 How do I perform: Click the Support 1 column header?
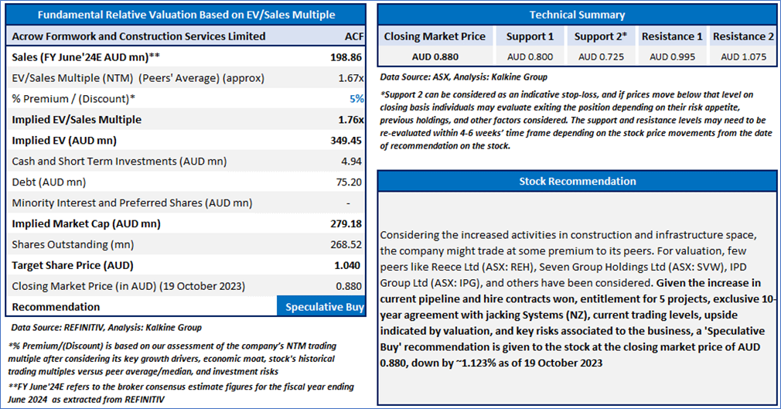530,36
